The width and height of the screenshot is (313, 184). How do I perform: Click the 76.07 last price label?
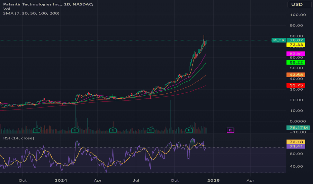tap(296, 40)
